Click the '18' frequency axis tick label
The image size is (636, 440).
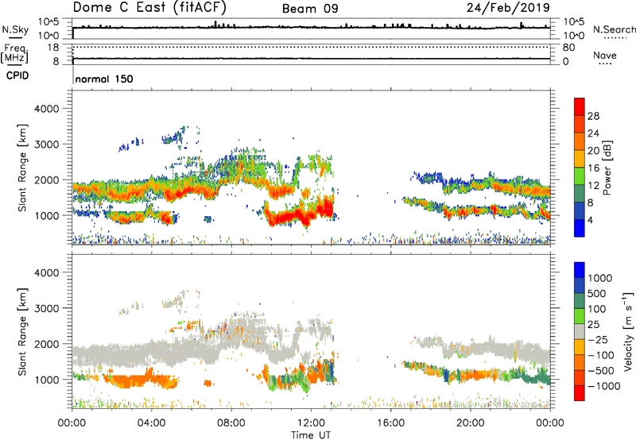coord(53,48)
